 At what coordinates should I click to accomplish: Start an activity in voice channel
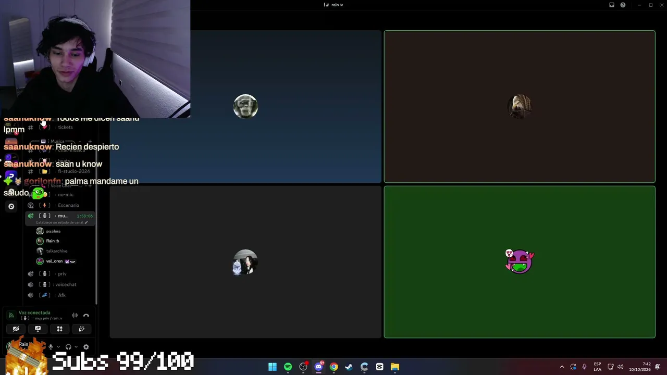click(x=59, y=329)
